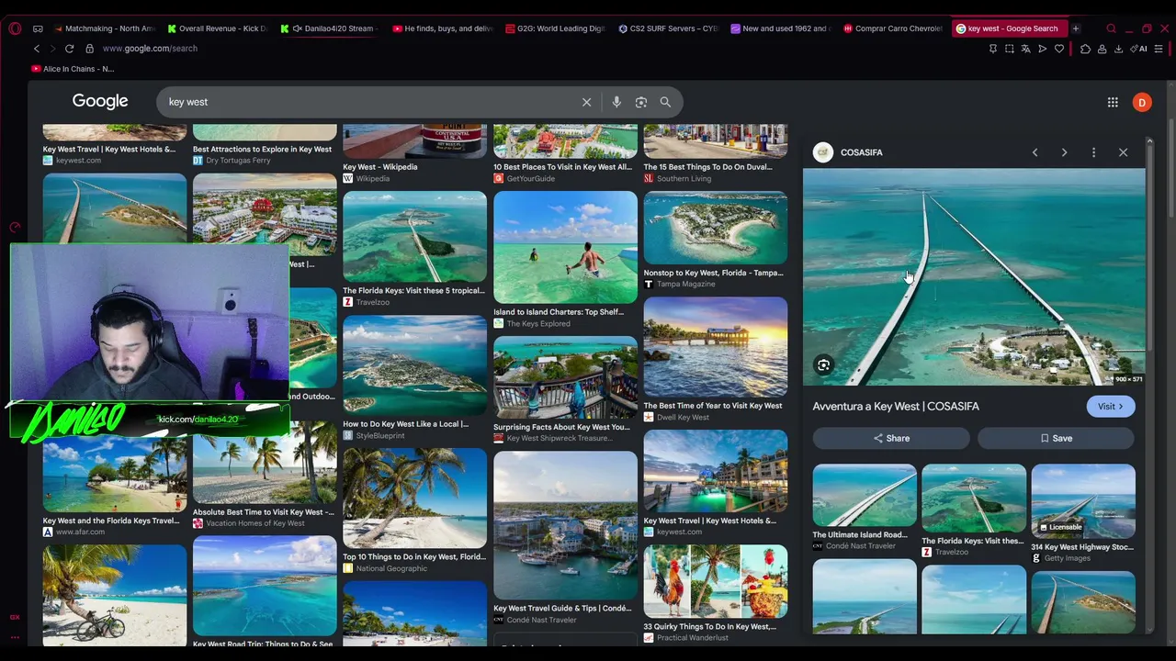Switch to Overall Revenue - Kick tab
The width and height of the screenshot is (1176, 661).
[x=218, y=28]
